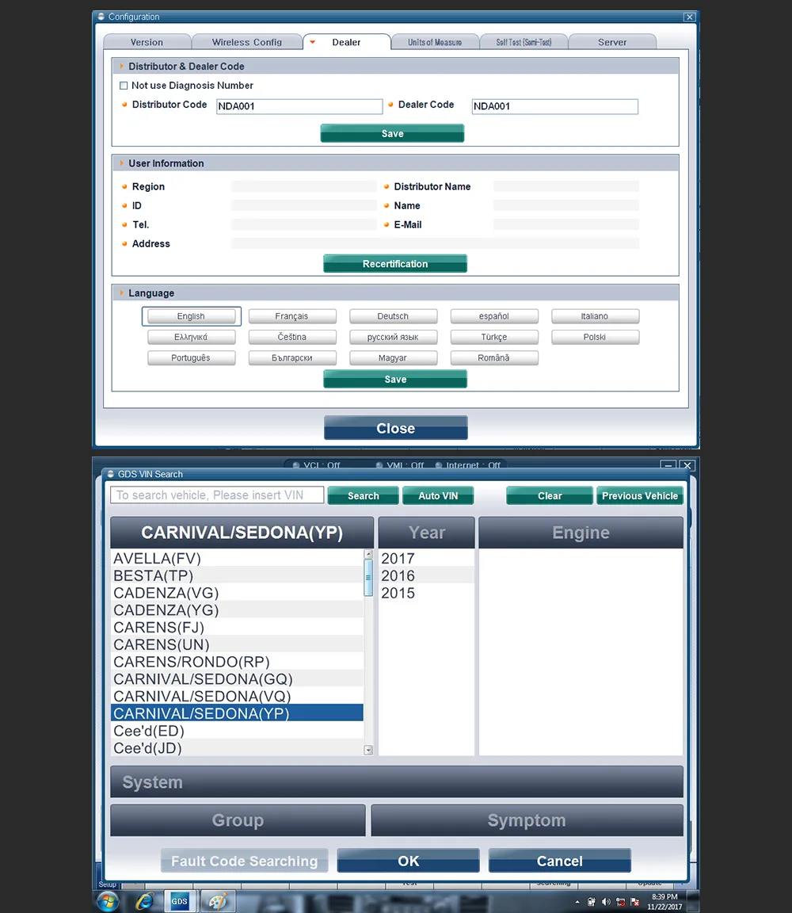
Task: Expand the System selection bar
Action: [396, 781]
